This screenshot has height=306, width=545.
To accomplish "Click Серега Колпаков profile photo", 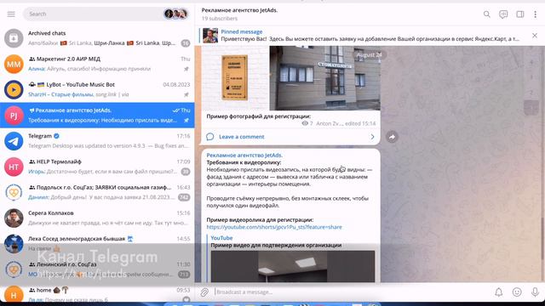I will (14, 218).
